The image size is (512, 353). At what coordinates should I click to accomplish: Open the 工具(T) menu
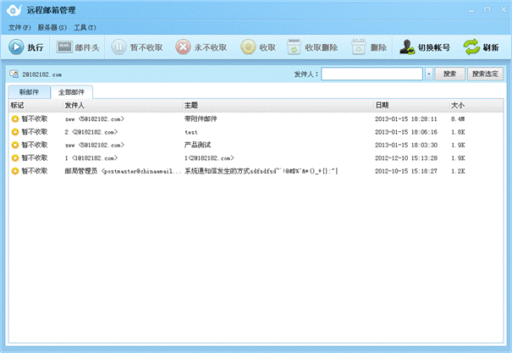(85, 27)
